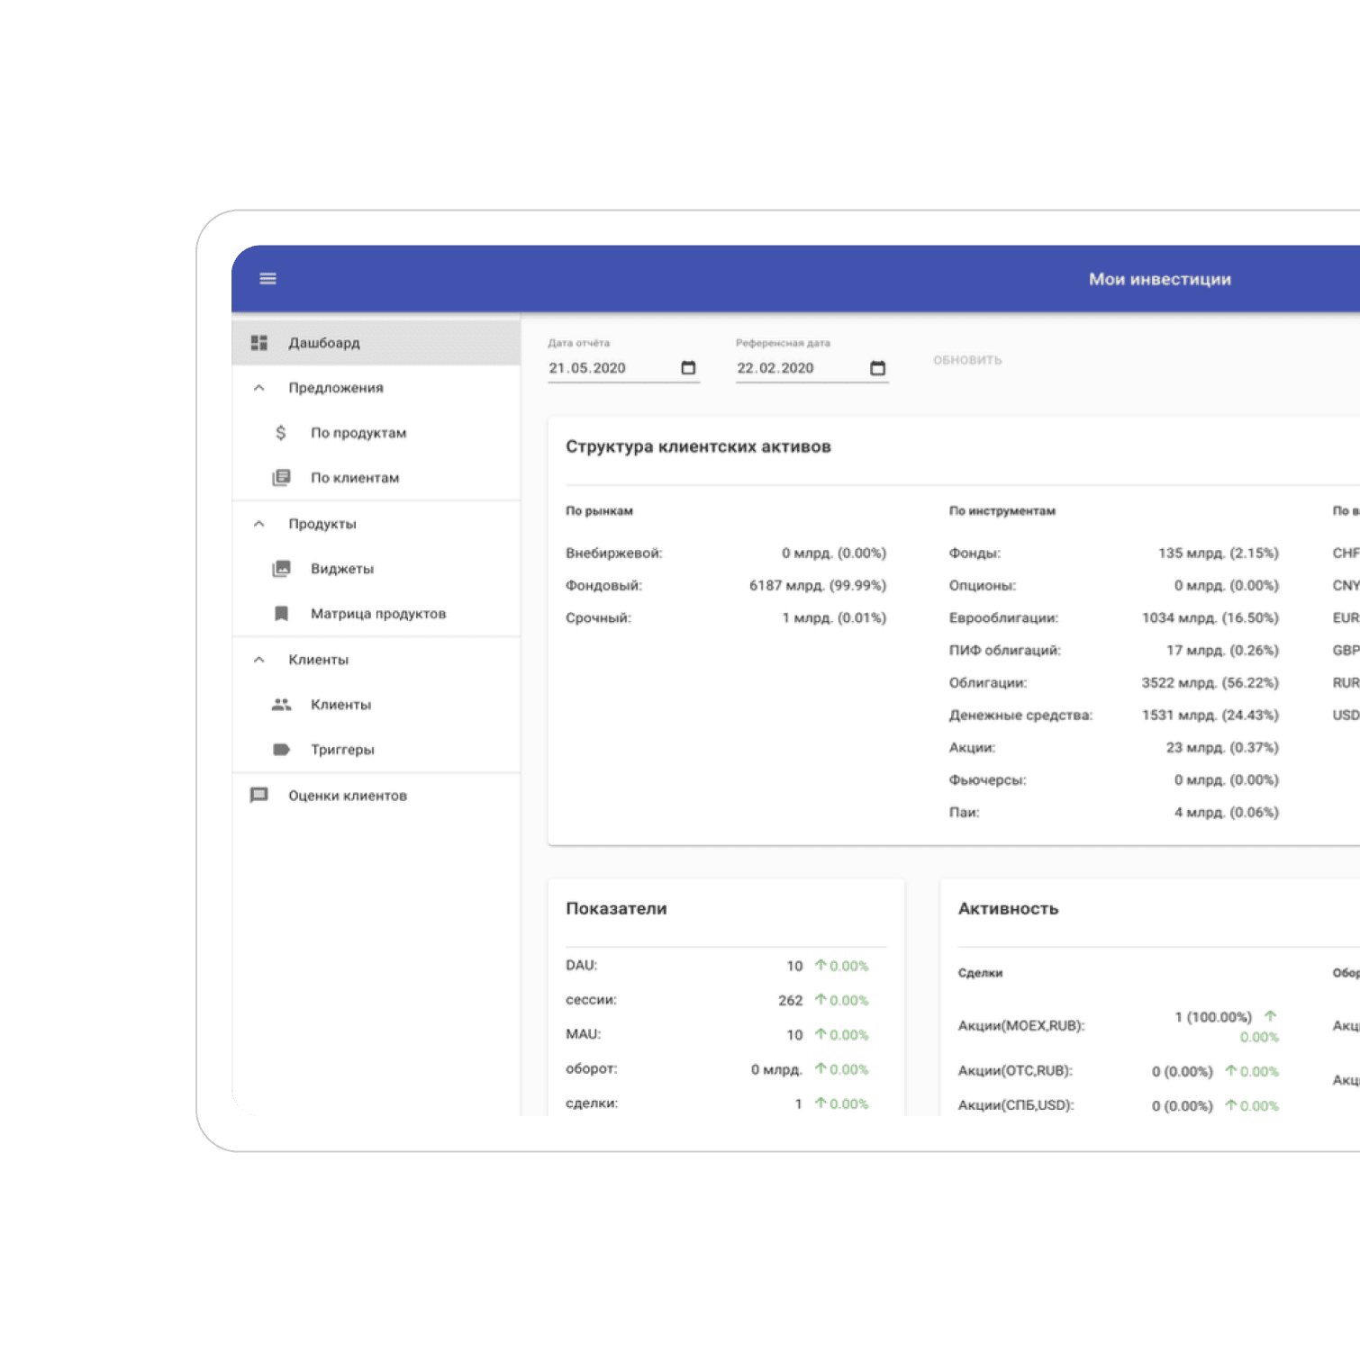
Task: Click the Дата отчёта field 21.05.2020
Action: point(623,368)
